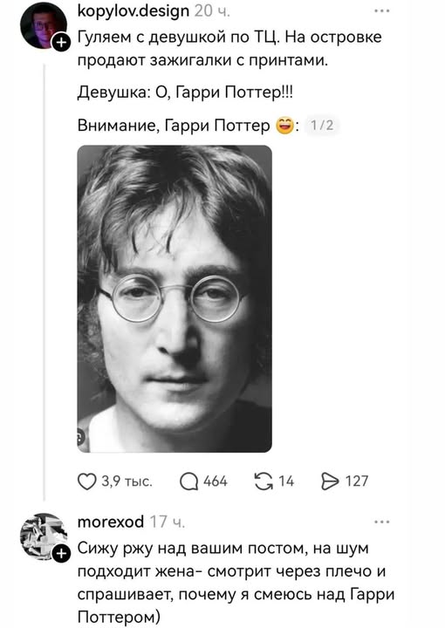The height and width of the screenshot is (628, 445).
Task: Visit the morexod username link
Action: click(111, 522)
